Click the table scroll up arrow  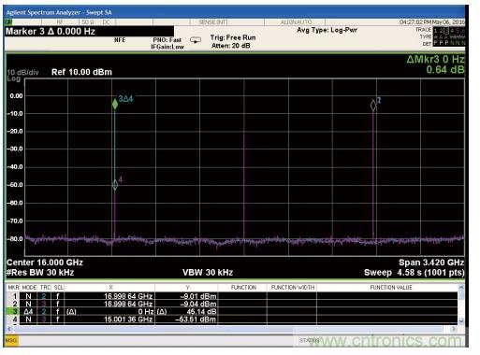[461, 287]
